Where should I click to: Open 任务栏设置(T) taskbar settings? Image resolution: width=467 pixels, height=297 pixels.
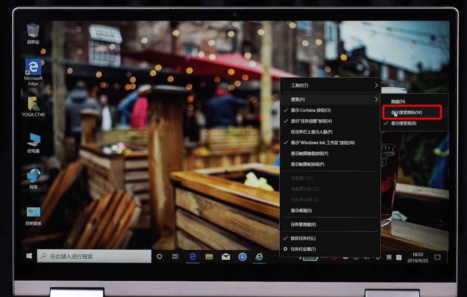click(303, 249)
